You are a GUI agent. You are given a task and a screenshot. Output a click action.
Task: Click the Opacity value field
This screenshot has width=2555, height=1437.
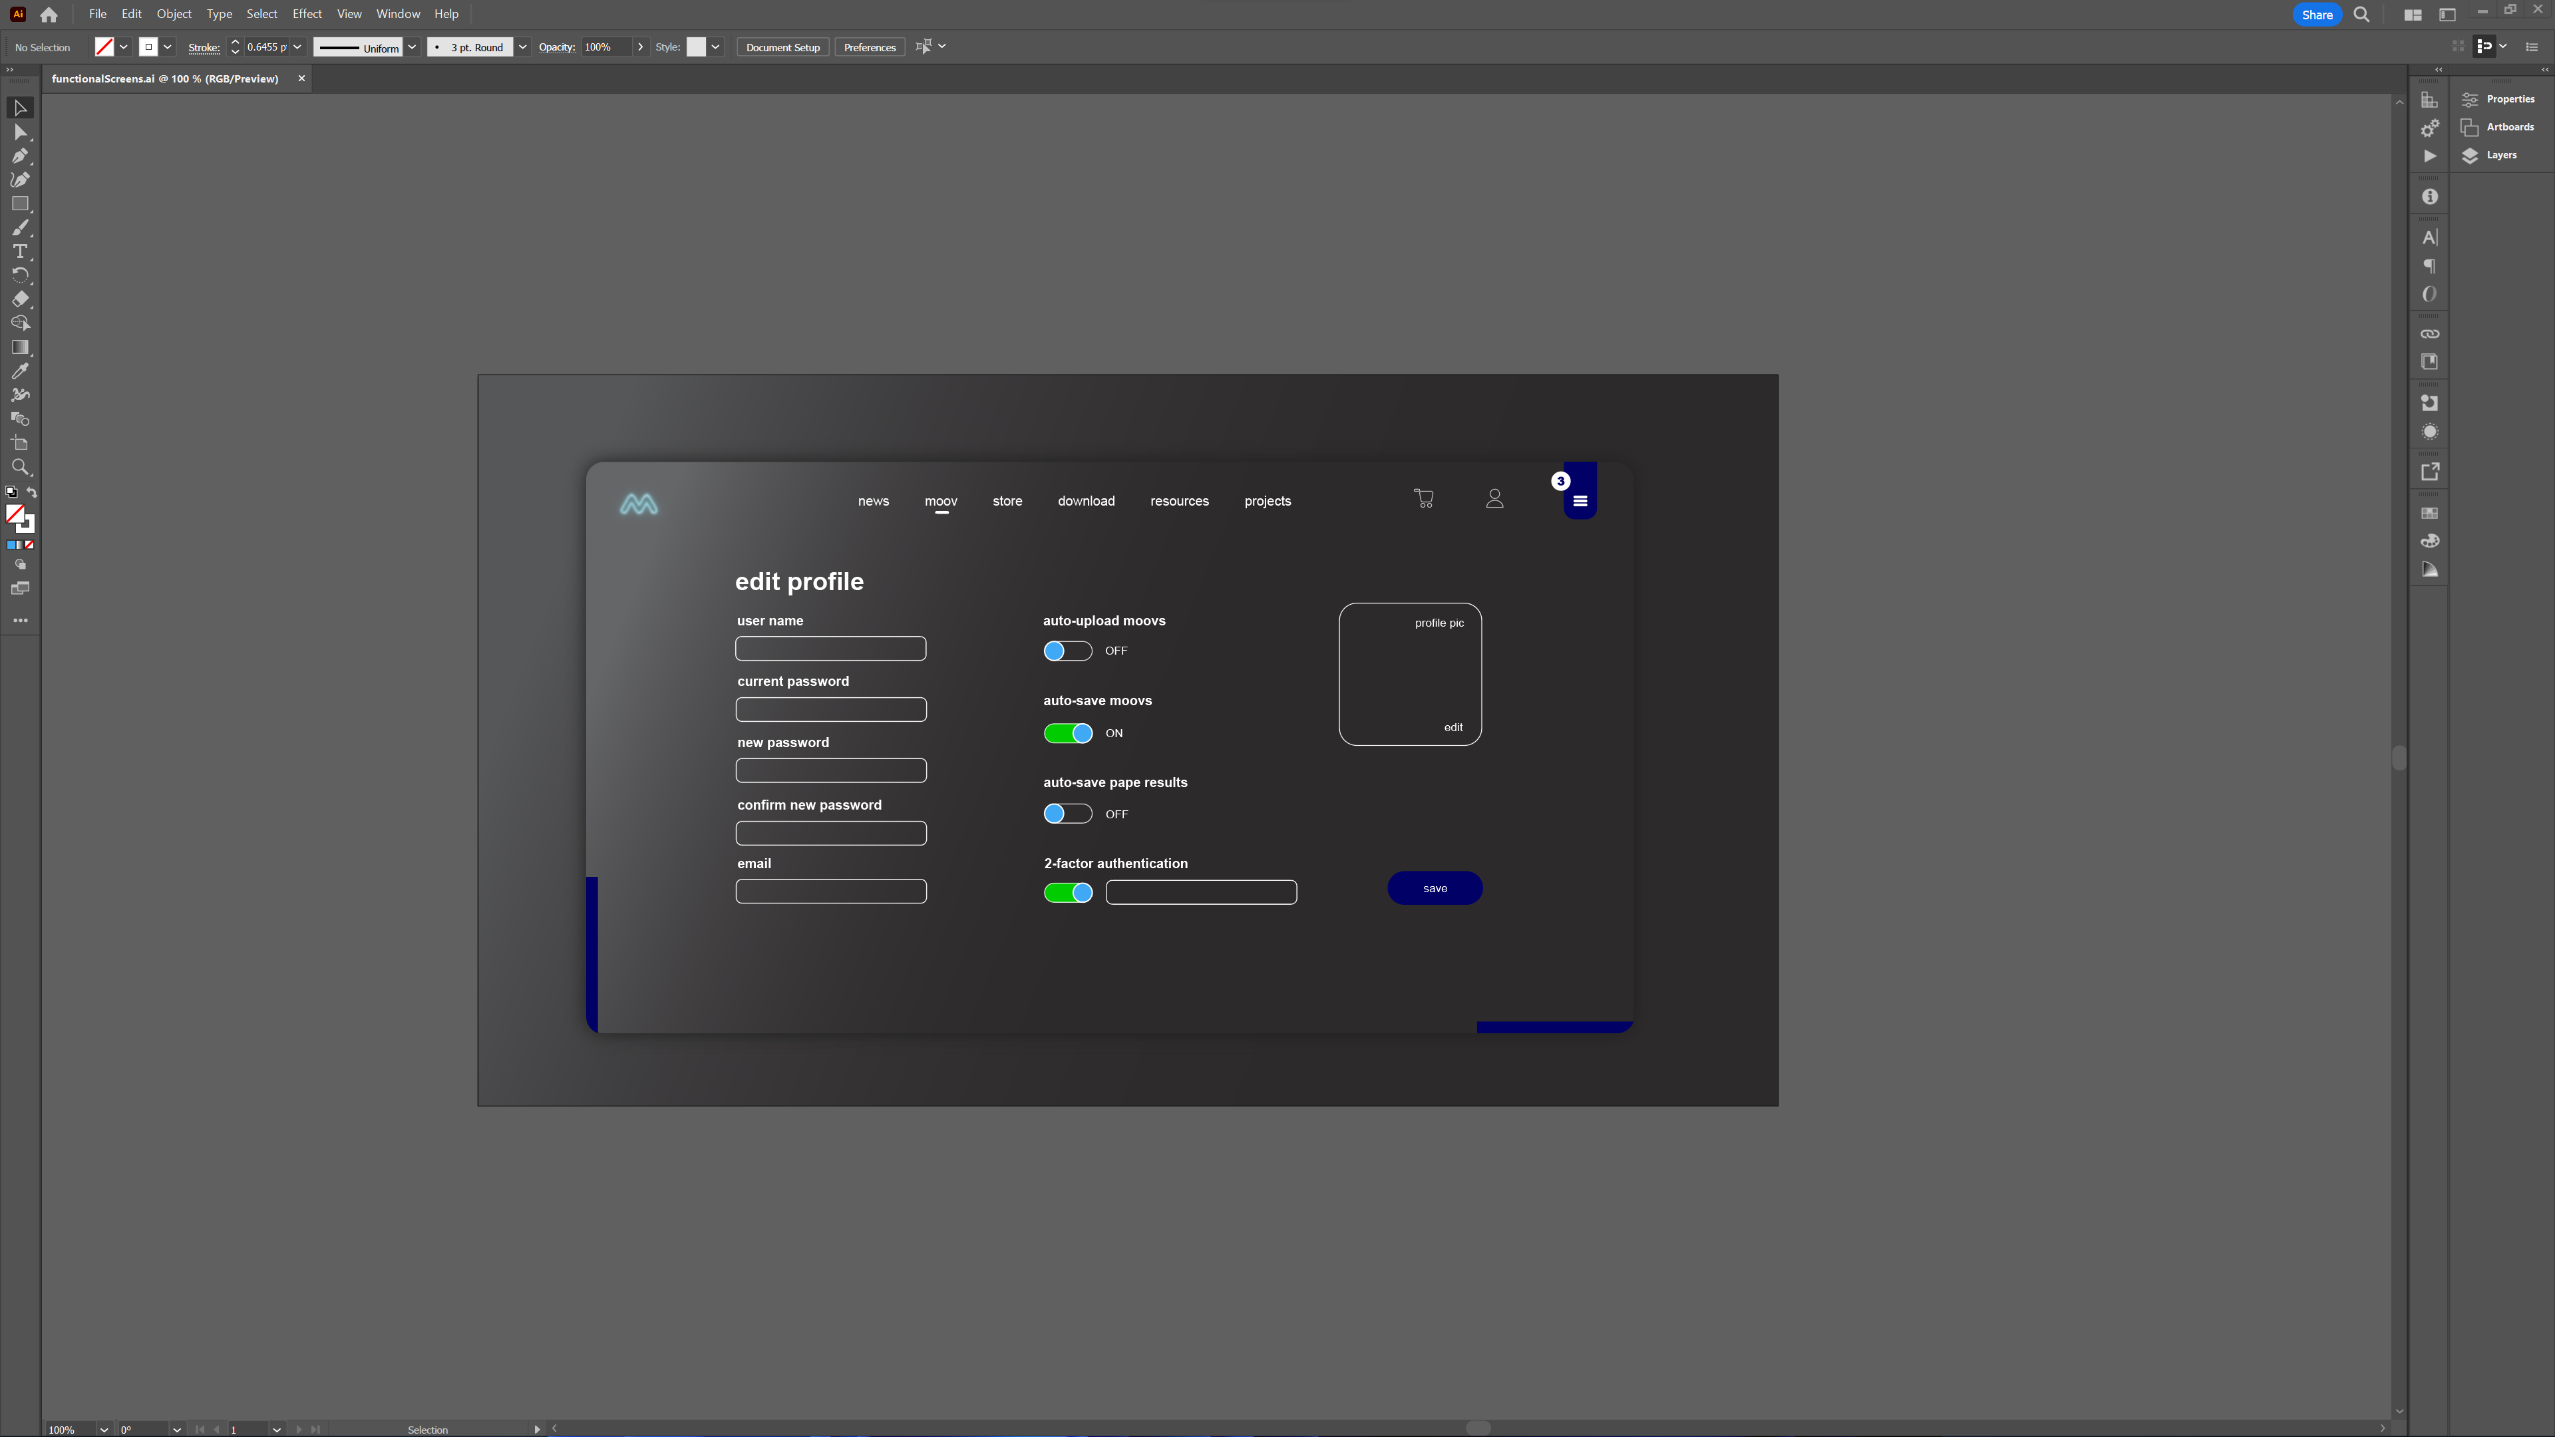[606, 47]
